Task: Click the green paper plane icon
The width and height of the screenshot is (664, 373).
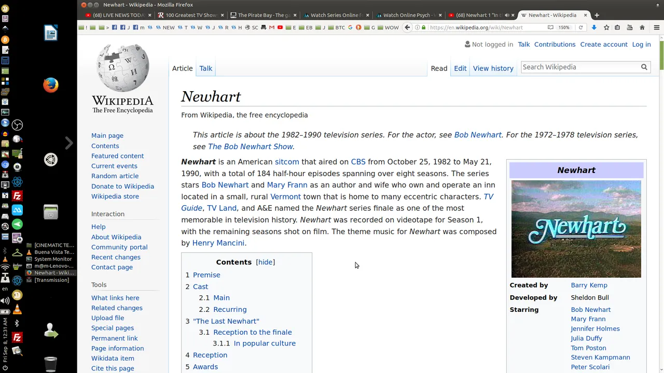Action: point(18,224)
